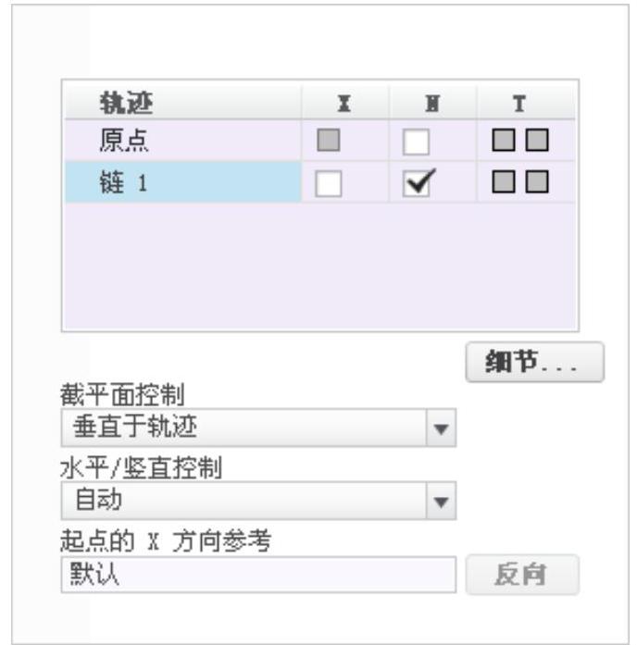637x645 pixels.
Task: Toggle the X checkbox for 原点 row
Action: pyautogui.click(x=329, y=140)
